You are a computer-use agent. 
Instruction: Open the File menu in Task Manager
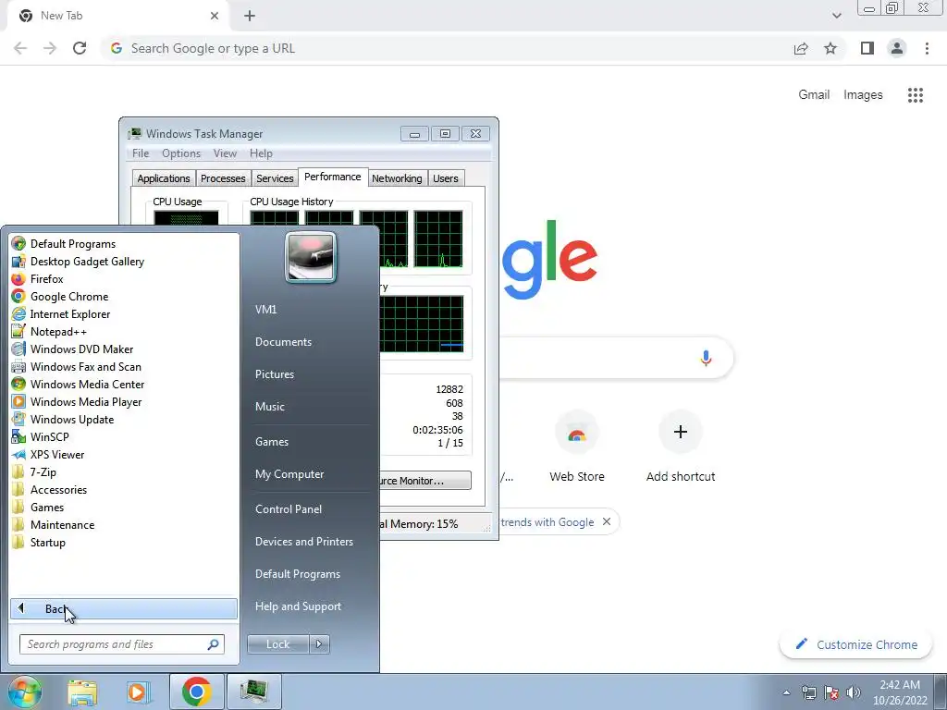coord(141,153)
